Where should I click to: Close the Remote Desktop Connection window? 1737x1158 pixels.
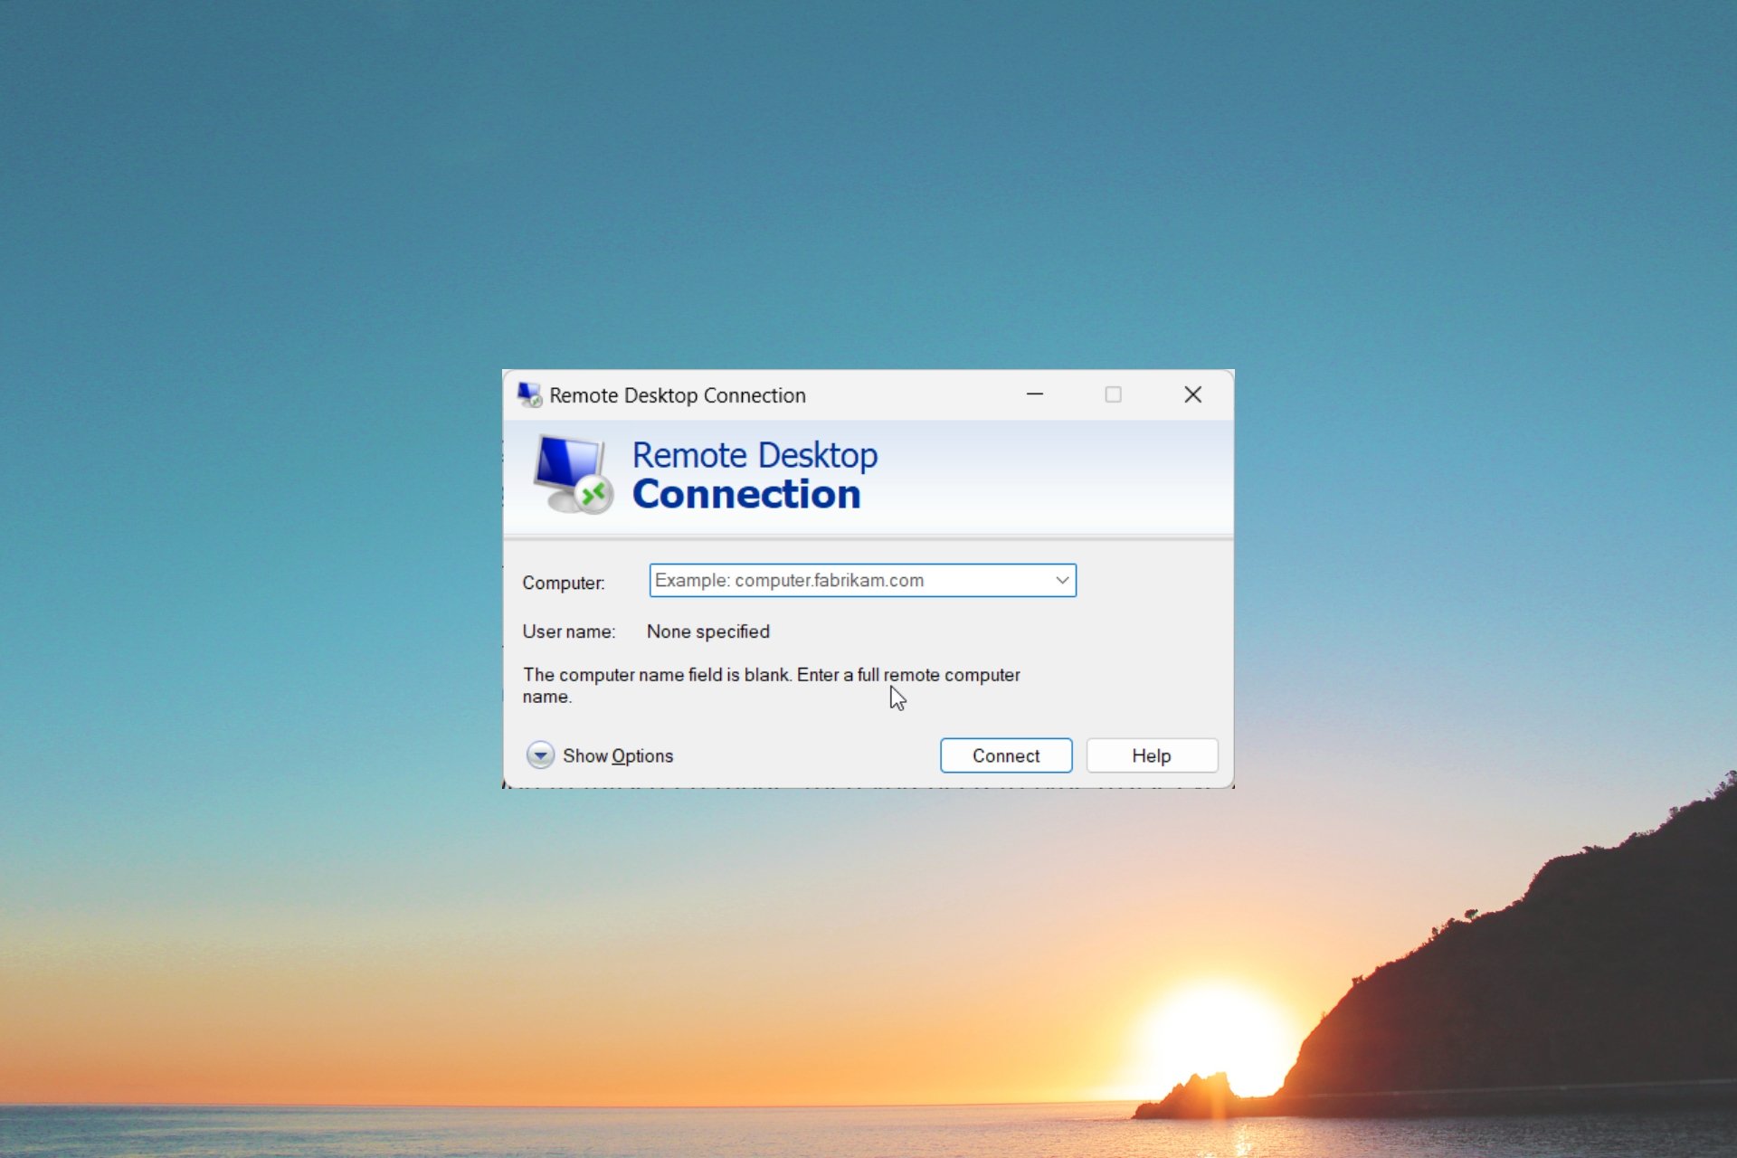pos(1193,394)
